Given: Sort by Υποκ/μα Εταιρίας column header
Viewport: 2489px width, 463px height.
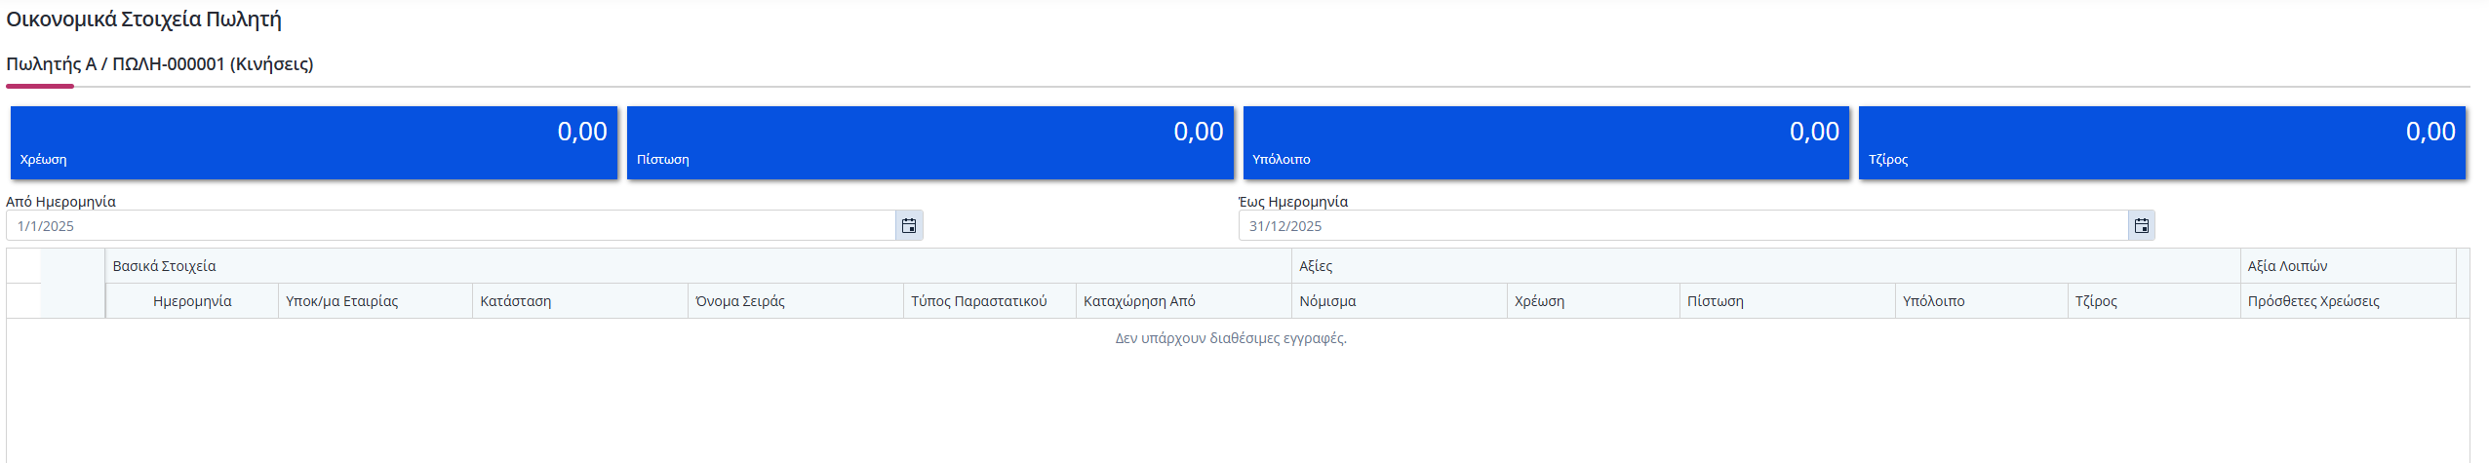Looking at the screenshot, I should [x=375, y=301].
